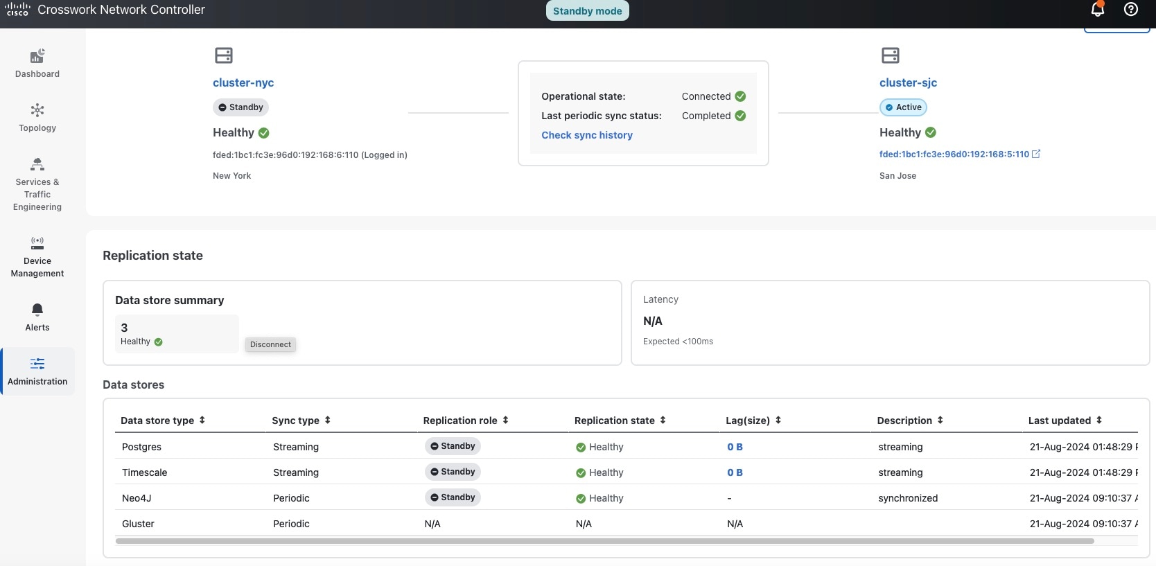Click the Cisco logo in the header
The height and width of the screenshot is (566, 1156).
[x=17, y=9]
